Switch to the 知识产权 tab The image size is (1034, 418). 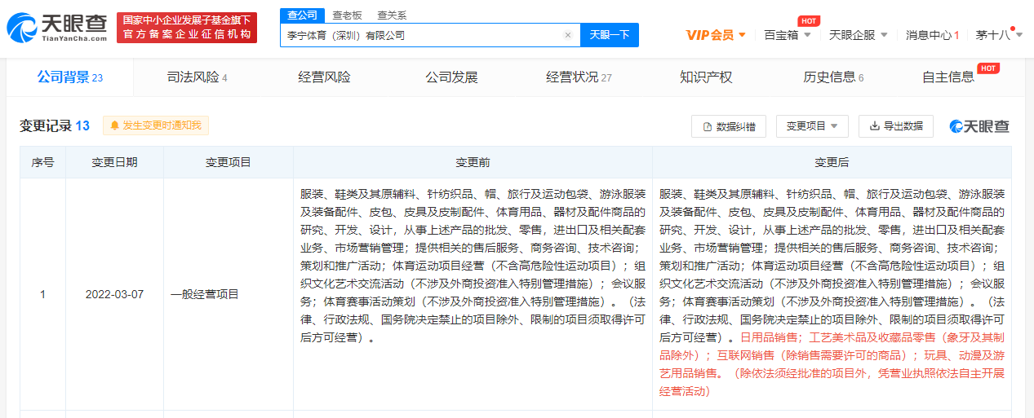[706, 77]
